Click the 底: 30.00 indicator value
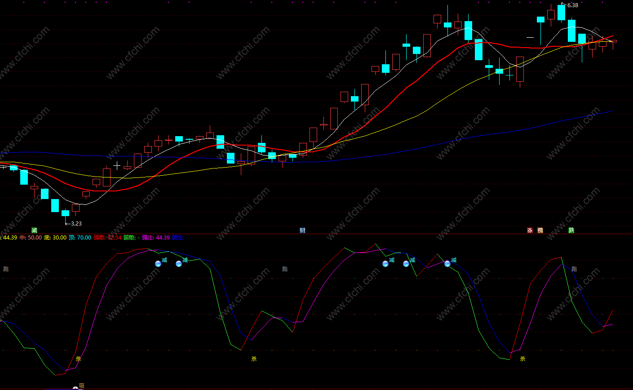The height and width of the screenshot is (390, 633). coord(55,238)
